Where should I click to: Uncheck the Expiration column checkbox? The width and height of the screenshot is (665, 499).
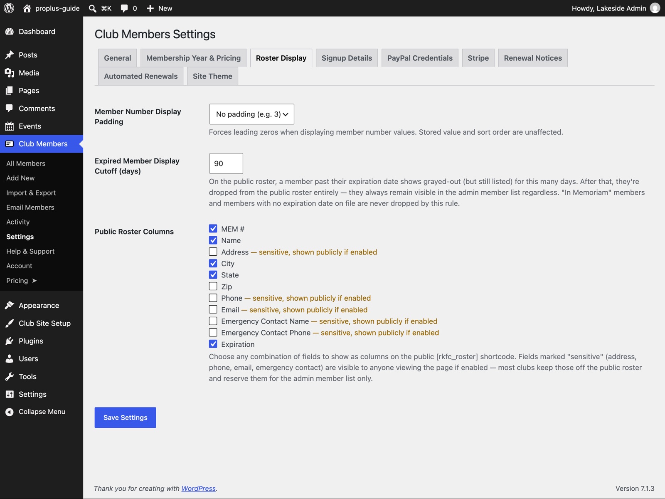[x=213, y=344]
